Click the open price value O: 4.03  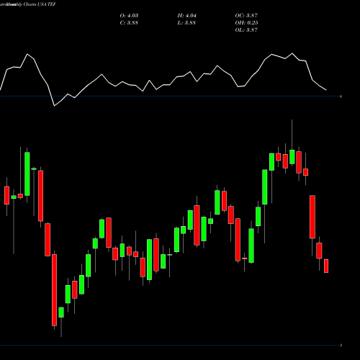(129, 16)
